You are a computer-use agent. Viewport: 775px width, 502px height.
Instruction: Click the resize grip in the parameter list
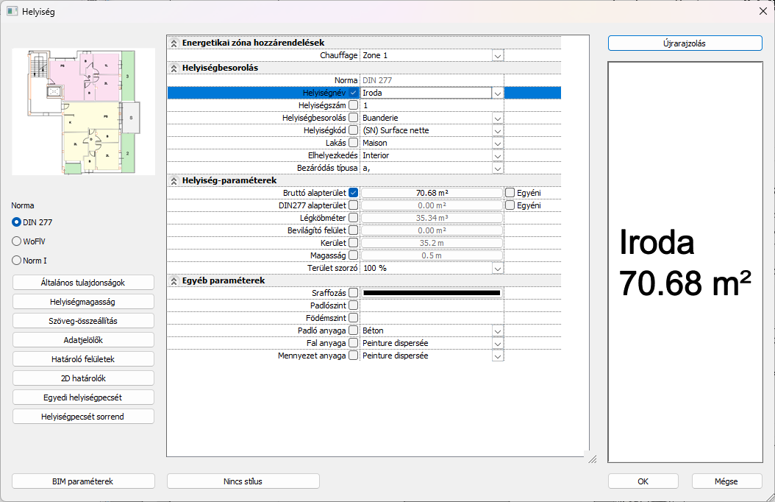click(x=591, y=458)
